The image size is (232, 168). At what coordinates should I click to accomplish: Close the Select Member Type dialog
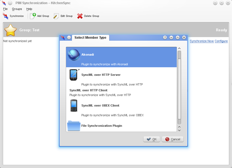(184, 38)
